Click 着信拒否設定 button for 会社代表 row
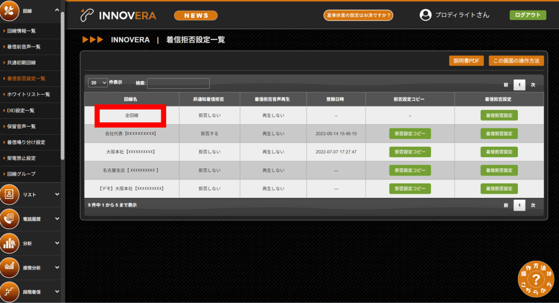 499,133
